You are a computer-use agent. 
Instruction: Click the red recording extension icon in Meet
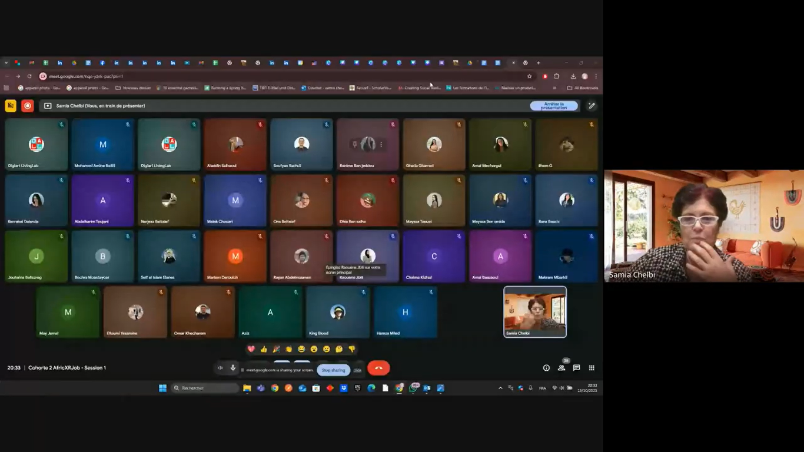(27, 106)
